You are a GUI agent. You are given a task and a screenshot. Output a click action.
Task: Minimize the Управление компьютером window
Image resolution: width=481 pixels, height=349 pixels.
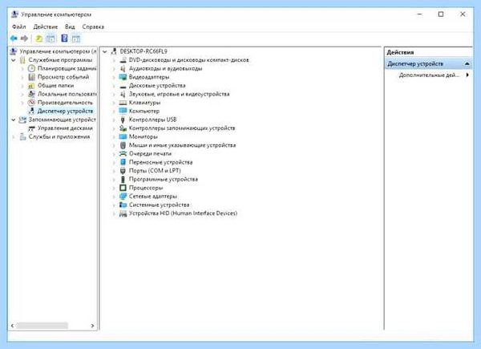point(419,14)
